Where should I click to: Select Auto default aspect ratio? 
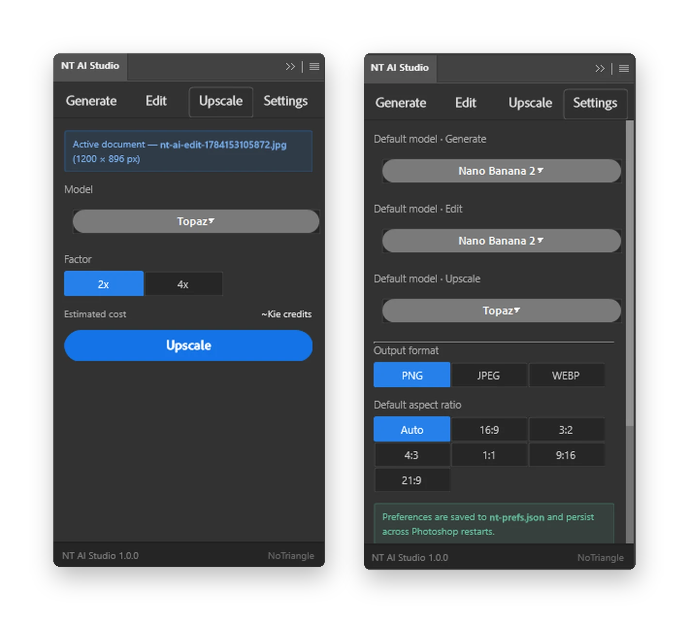tap(412, 429)
